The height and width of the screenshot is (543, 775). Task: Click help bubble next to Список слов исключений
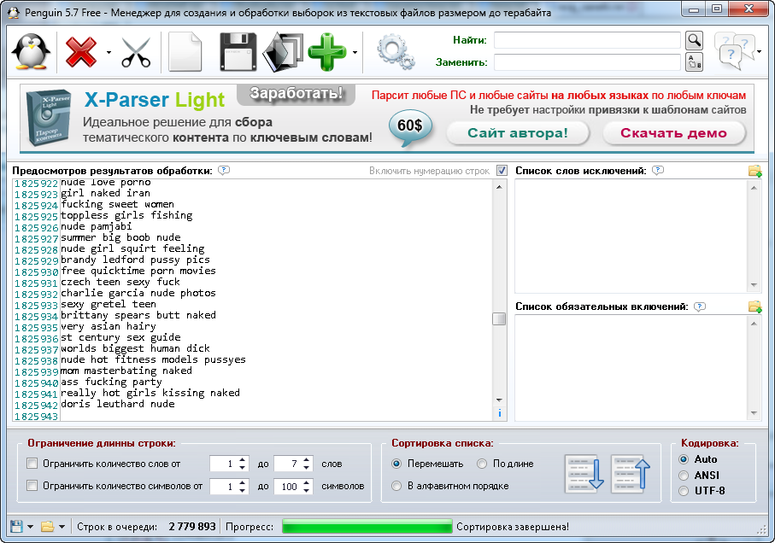coord(658,170)
